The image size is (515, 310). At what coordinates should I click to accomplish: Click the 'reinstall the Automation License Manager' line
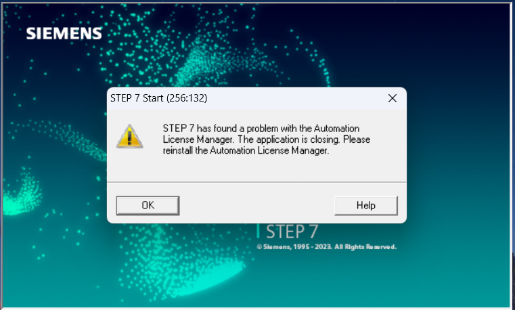[246, 151]
